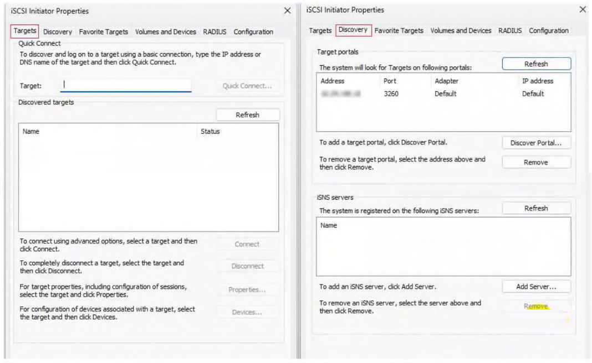Open Configuration tab in the right dialog
The height and width of the screenshot is (363, 592).
point(548,30)
